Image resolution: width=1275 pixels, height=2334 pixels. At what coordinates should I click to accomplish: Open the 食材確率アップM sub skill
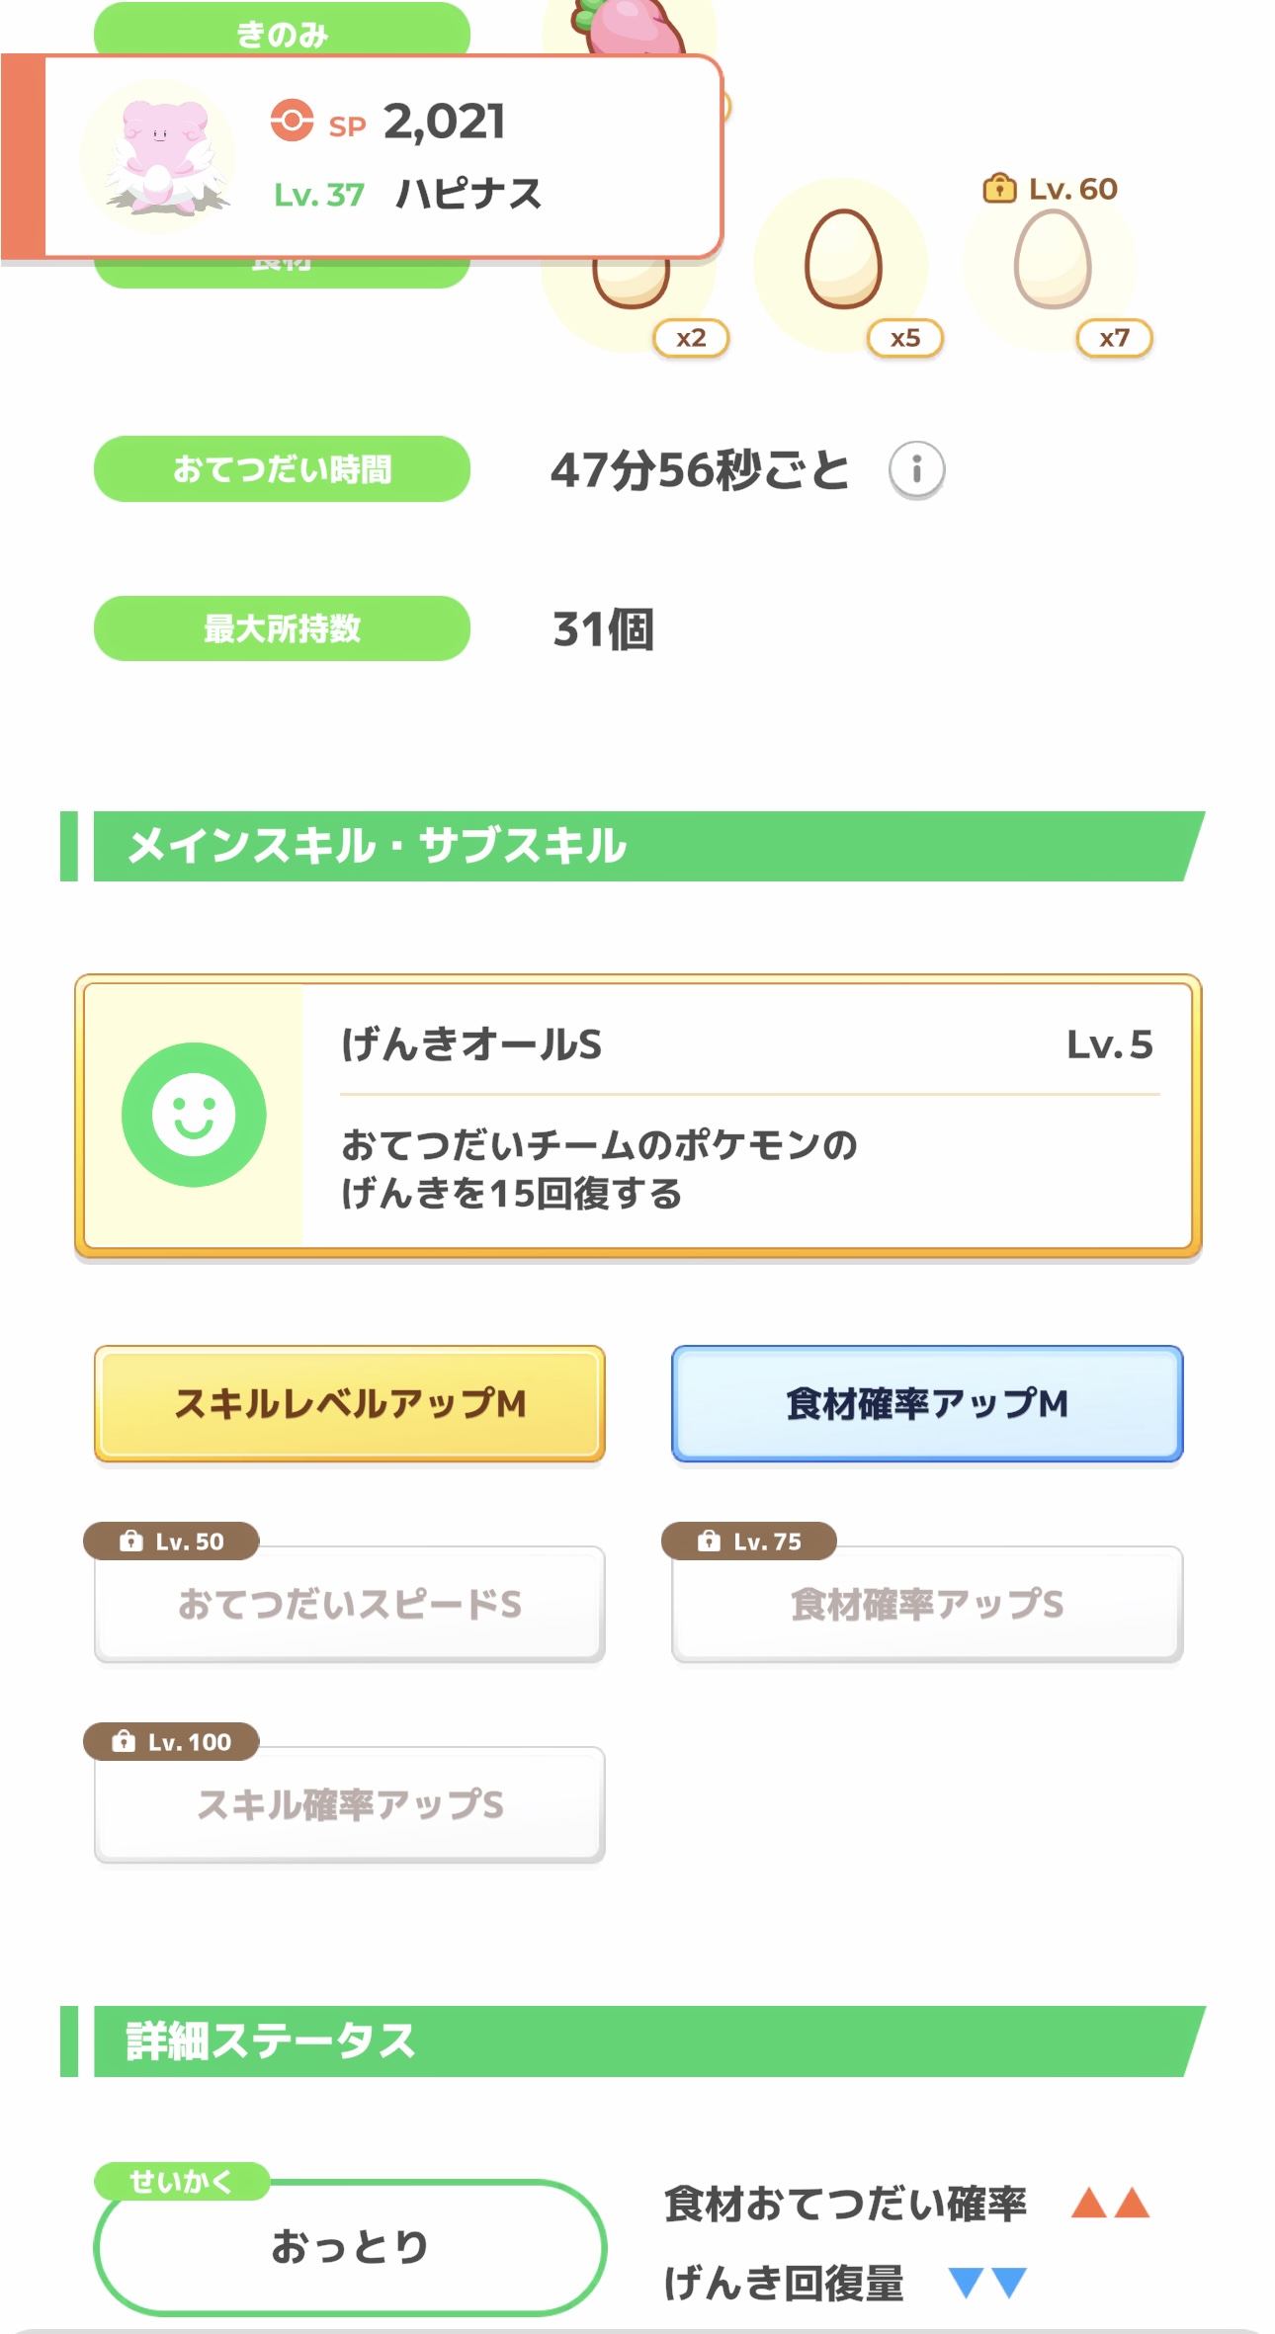pyautogui.click(x=927, y=1403)
